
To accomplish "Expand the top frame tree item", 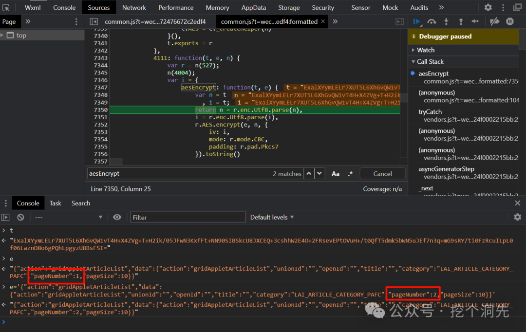I will pos(3,36).
